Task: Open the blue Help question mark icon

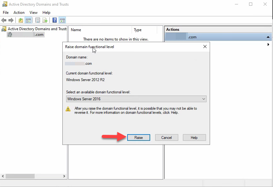Action: (x=55, y=20)
